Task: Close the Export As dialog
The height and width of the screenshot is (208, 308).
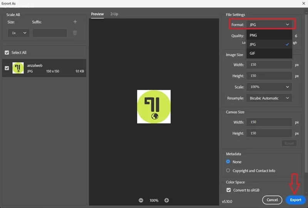Action: 303,3
